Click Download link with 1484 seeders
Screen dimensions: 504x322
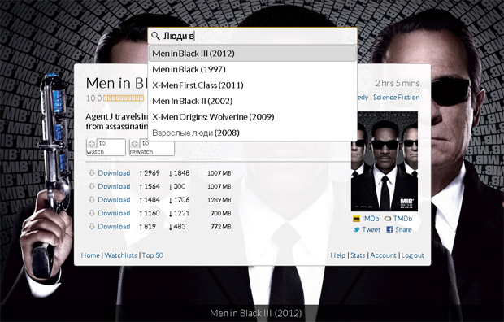(114, 200)
